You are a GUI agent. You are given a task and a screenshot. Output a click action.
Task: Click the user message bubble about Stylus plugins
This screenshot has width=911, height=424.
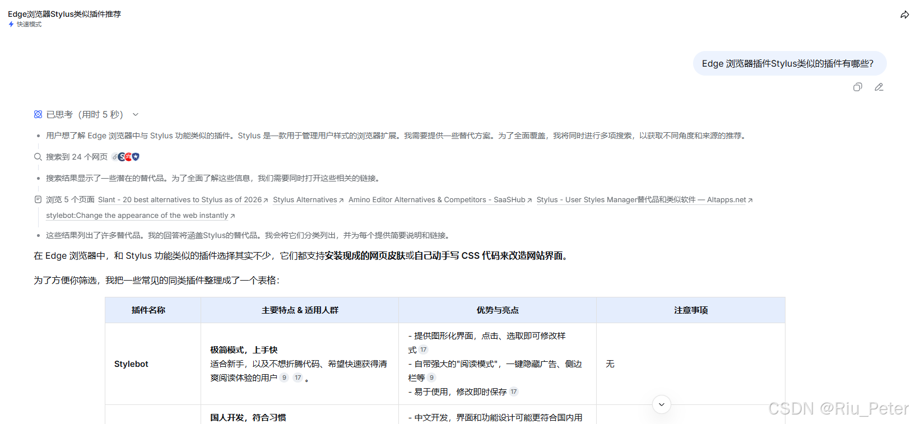789,63
